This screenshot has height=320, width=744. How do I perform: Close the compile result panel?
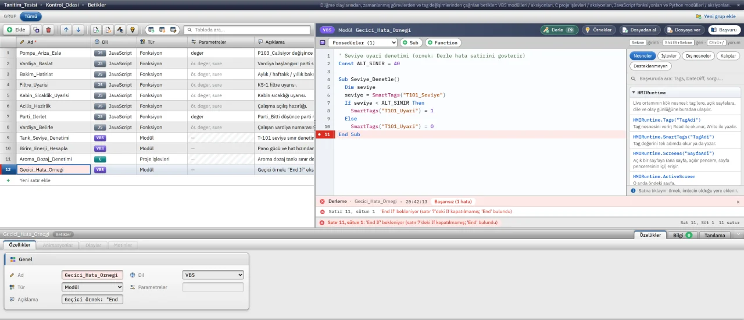tap(738, 201)
